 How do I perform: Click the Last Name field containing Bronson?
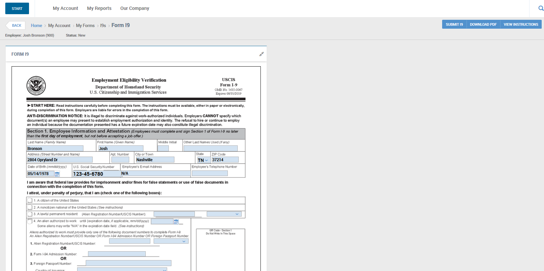tap(55, 148)
